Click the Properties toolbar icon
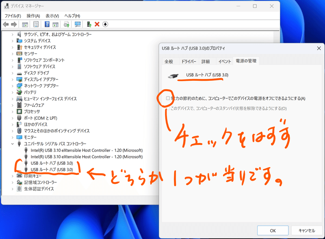Screen dimensions: 325x239 click(36, 24)
